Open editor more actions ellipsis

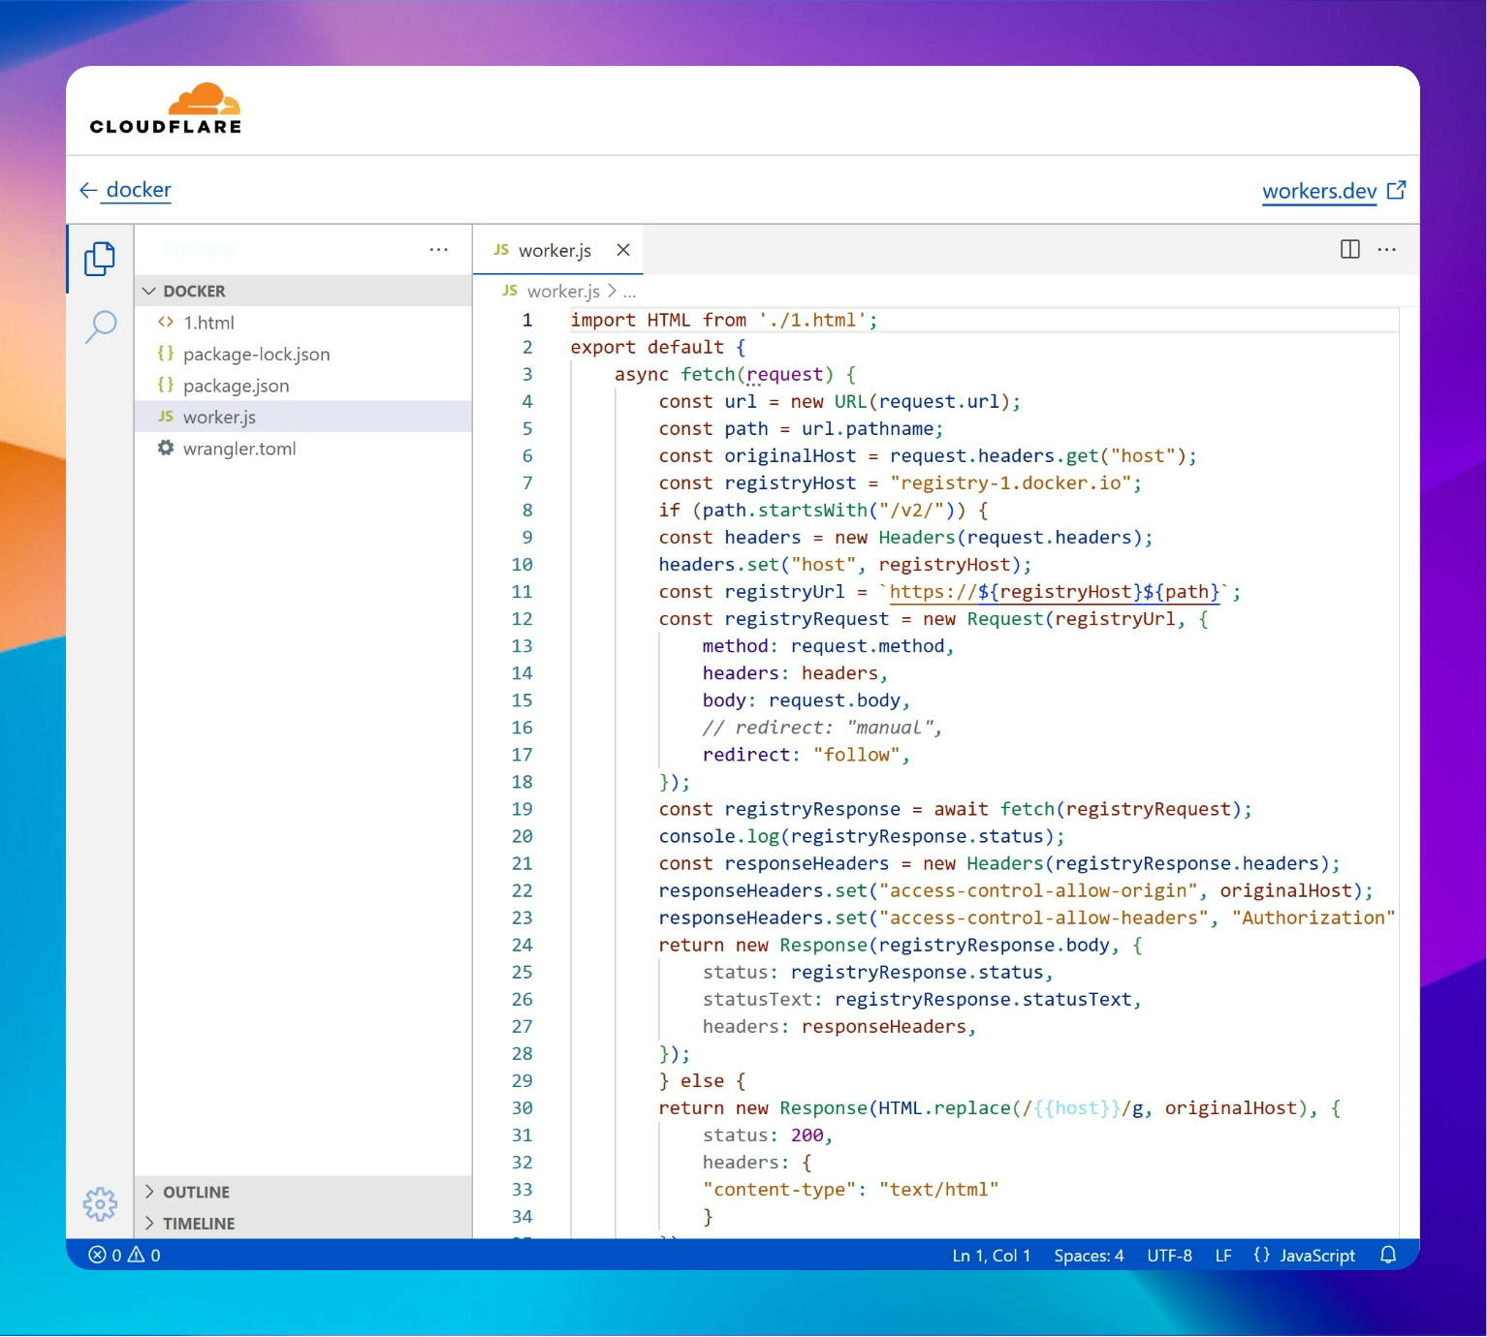click(1387, 250)
